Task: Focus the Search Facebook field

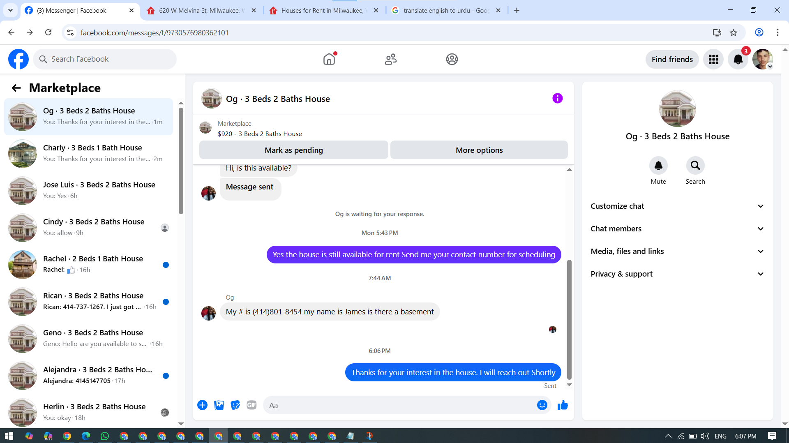Action: pyautogui.click(x=105, y=59)
